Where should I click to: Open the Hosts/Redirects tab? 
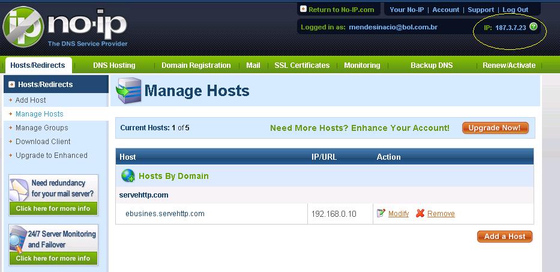38,65
